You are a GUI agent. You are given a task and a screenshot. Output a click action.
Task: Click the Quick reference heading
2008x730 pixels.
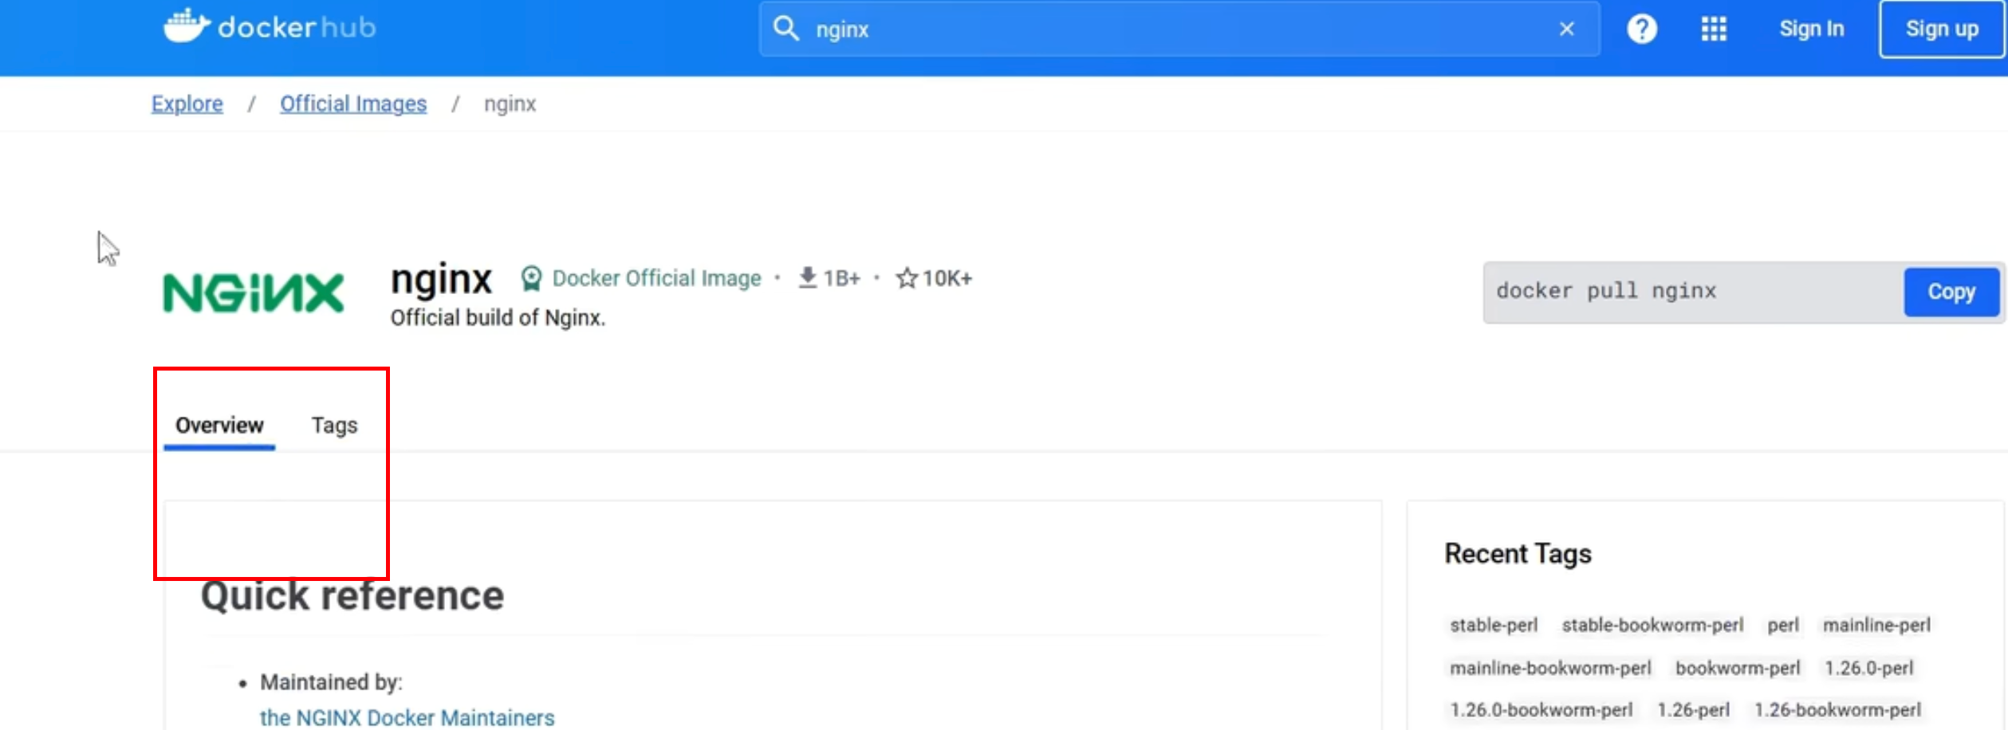[352, 596]
